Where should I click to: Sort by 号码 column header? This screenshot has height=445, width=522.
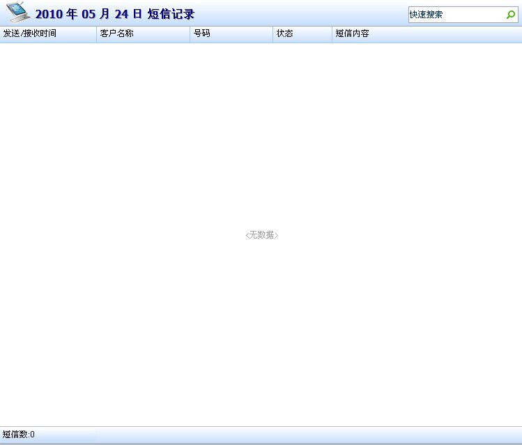231,34
